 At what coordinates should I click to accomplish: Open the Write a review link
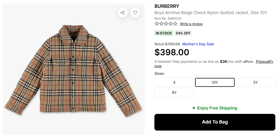click(191, 24)
